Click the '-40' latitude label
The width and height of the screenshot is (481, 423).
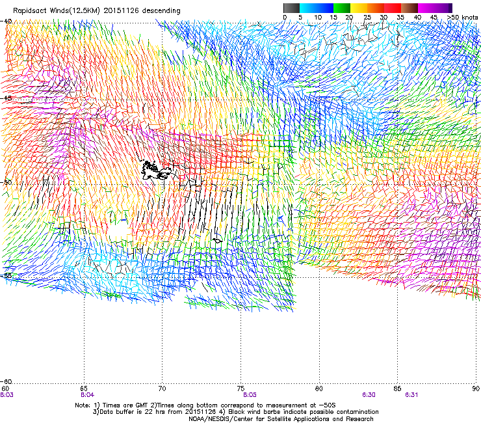(x=6, y=21)
